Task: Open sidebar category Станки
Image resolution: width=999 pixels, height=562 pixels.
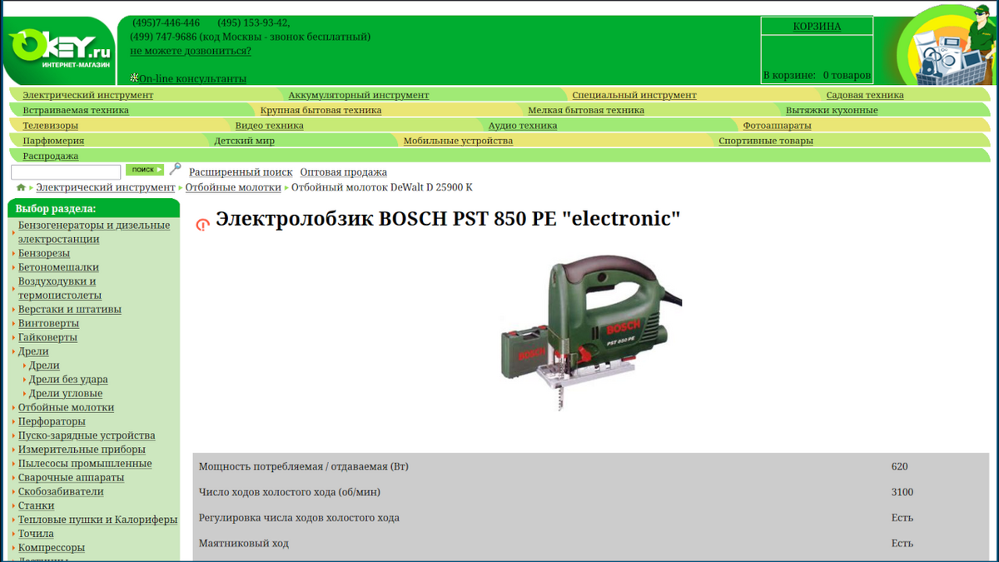Action: click(37, 505)
